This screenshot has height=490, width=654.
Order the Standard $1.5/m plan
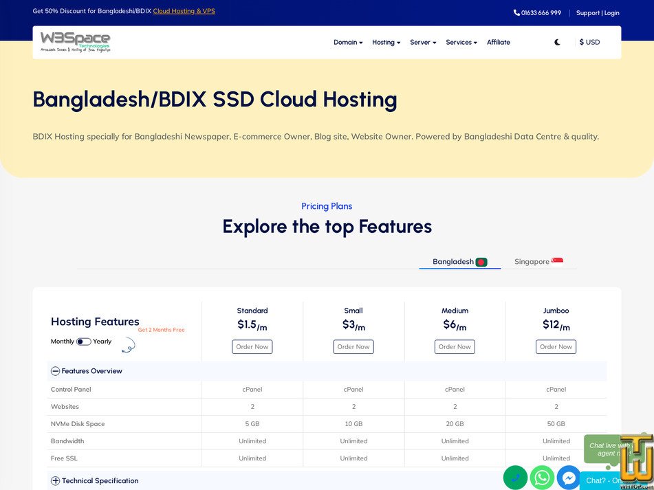click(x=252, y=346)
